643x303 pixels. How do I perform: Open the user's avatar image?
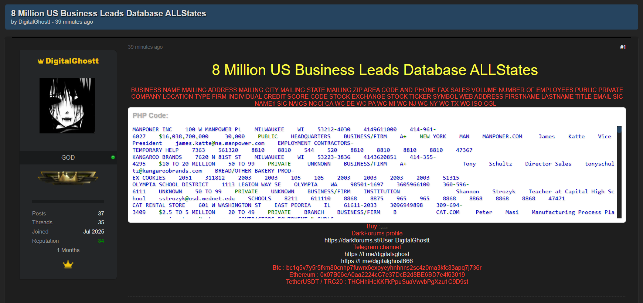tap(67, 106)
